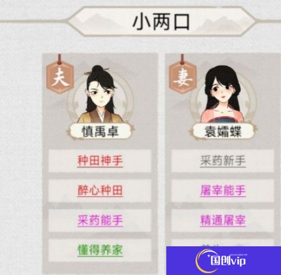The image size is (281, 275).
Task: Click the 袁嫞蝶 name plate
Action: 223,131
